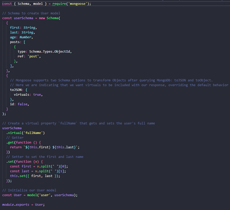Image resolution: width=230 pixels, height=210 pixels.
Task: Select "type: Schema.Types.ObjectId," line
Action: [45, 52]
